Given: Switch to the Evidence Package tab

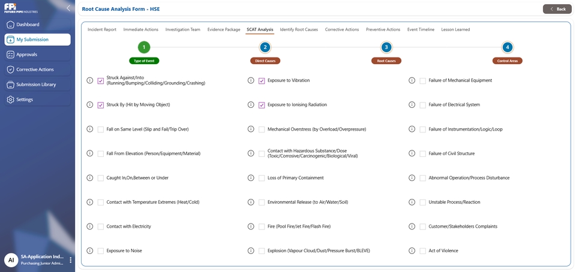Looking at the screenshot, I should point(223,29).
